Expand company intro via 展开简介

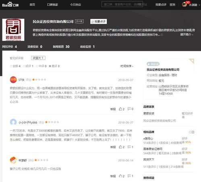click(187, 35)
